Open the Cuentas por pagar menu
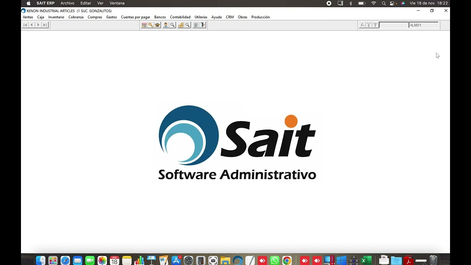Viewport: 471px width, 265px height. pyautogui.click(x=135, y=17)
